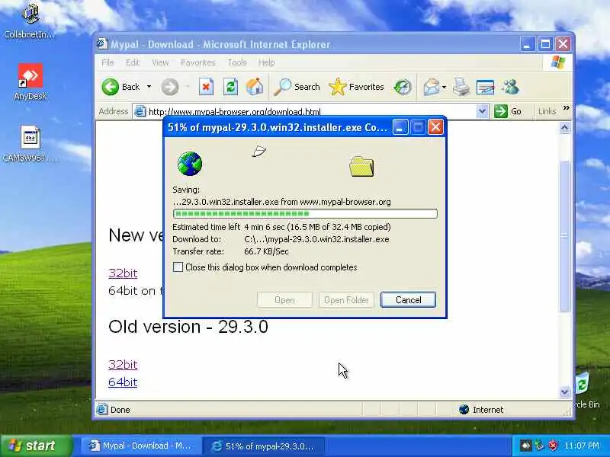Open the Favorites star pane
Image resolution: width=610 pixels, height=457 pixels.
tap(356, 87)
